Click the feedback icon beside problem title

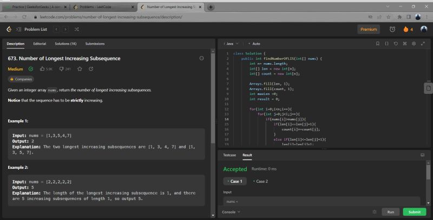coord(201,58)
